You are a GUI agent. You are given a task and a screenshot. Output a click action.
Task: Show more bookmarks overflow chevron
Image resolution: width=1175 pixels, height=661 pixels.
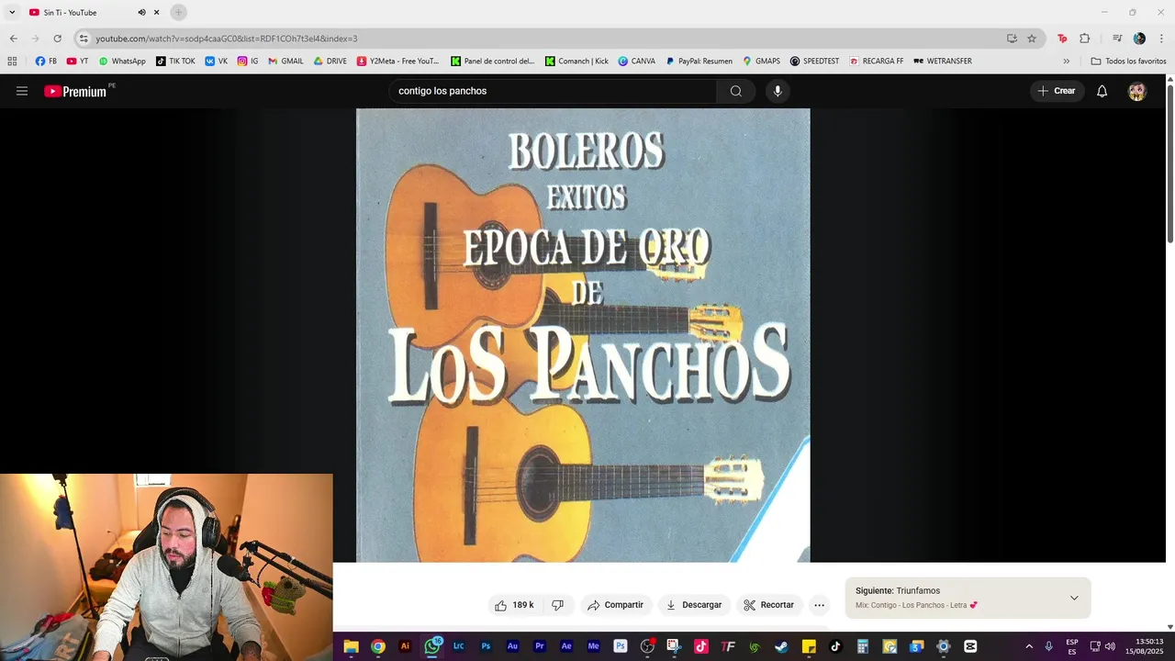coord(1066,62)
